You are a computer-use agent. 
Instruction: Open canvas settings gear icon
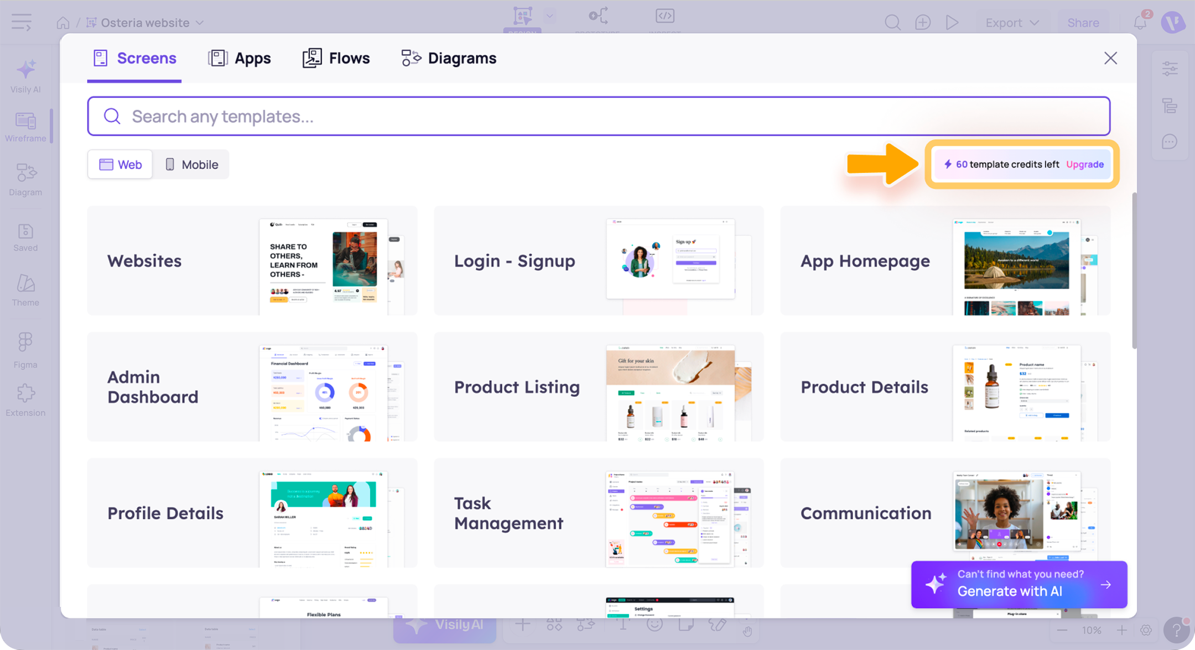[1146, 630]
